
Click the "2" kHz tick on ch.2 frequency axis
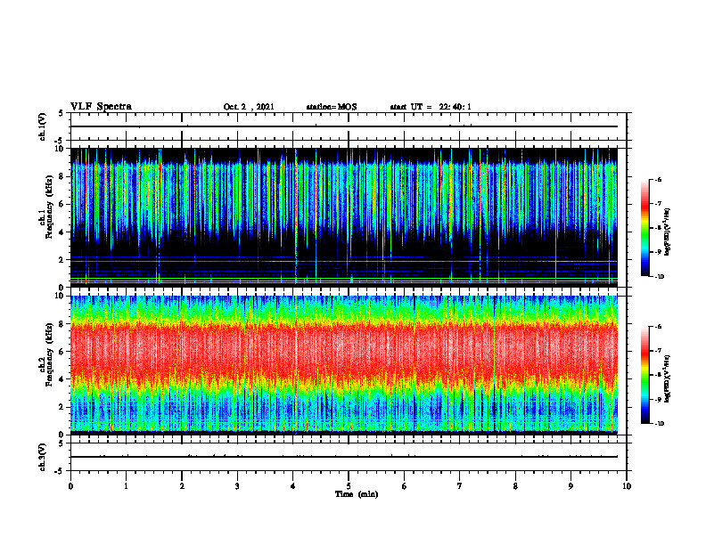pos(62,407)
